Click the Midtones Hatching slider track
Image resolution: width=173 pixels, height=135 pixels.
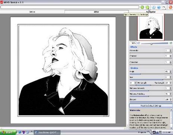point(151,96)
